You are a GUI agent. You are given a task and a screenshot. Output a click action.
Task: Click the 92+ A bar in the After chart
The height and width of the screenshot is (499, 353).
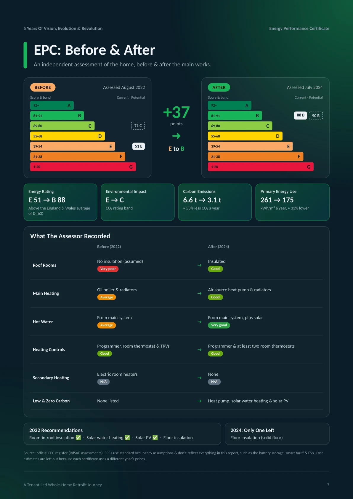[230, 105]
